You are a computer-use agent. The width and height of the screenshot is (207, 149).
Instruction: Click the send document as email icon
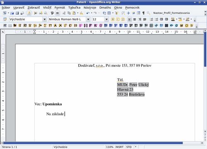pyautogui.click(x=22, y=13)
